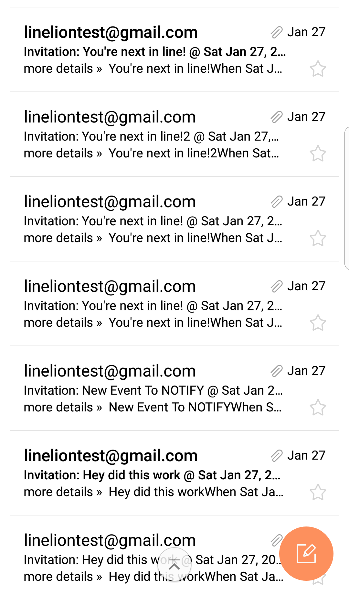Star the bold 'Hey did this work' email

click(318, 492)
